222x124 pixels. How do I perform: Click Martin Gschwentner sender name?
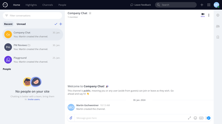[87, 105]
